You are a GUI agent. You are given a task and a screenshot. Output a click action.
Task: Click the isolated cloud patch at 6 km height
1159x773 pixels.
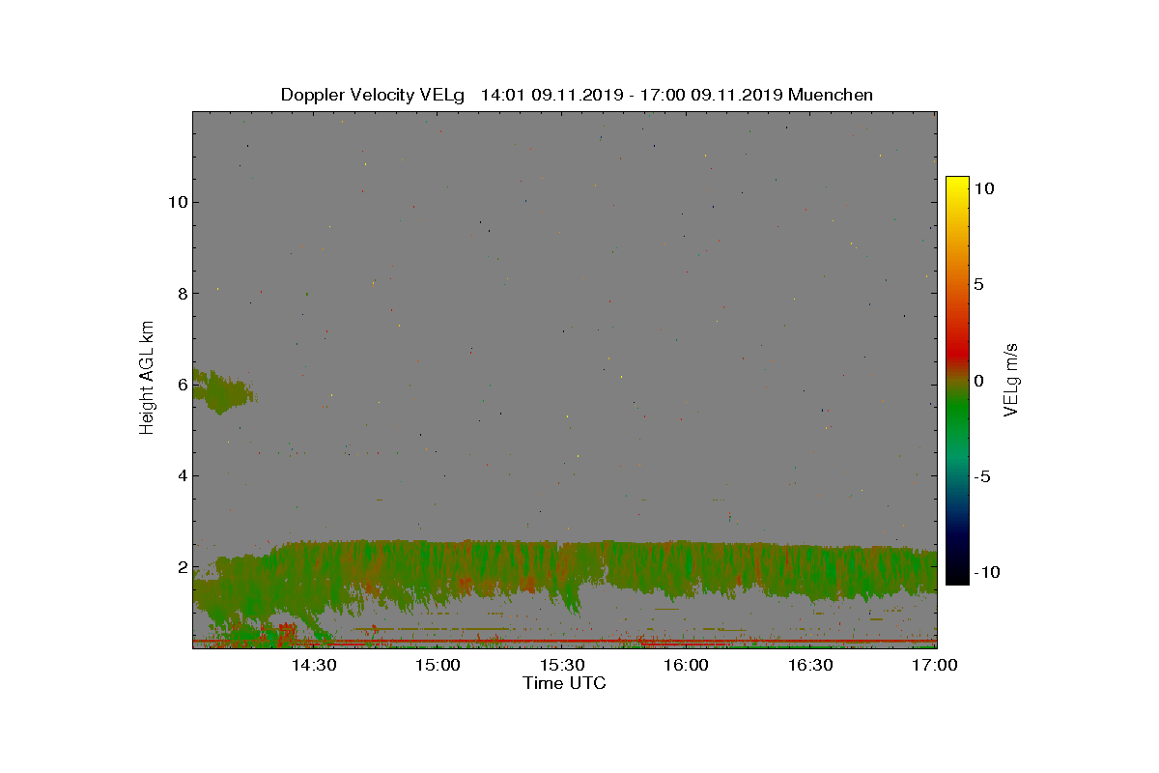(222, 390)
